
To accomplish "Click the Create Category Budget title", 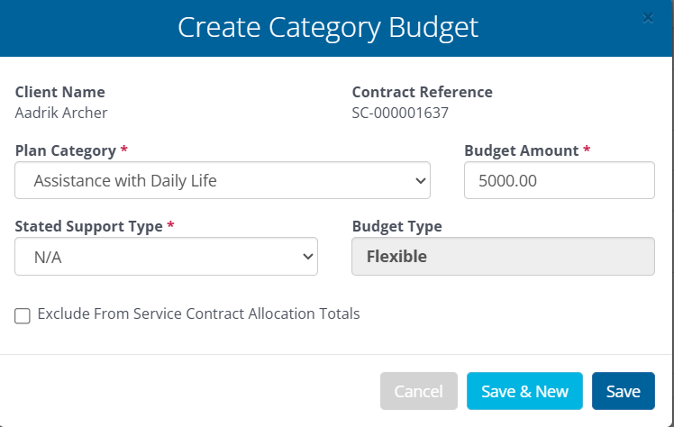I will coord(328,27).
